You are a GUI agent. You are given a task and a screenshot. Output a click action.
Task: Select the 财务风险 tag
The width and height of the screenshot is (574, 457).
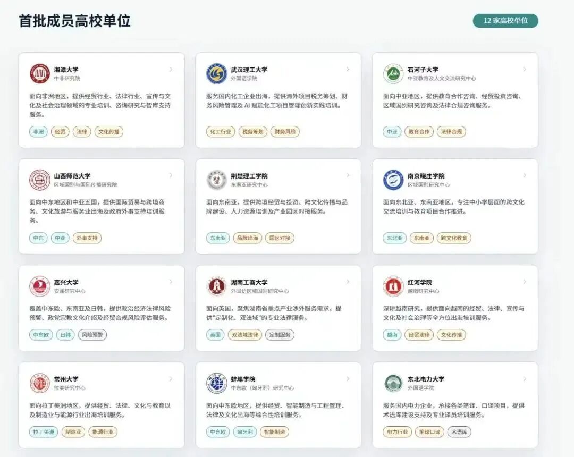pos(285,132)
